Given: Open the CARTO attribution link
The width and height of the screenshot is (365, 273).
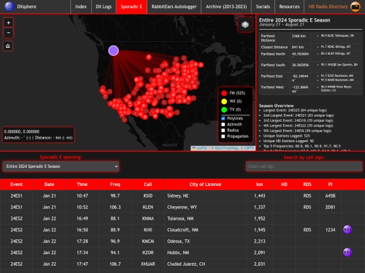Looking at the screenshot, I should click(249, 148).
